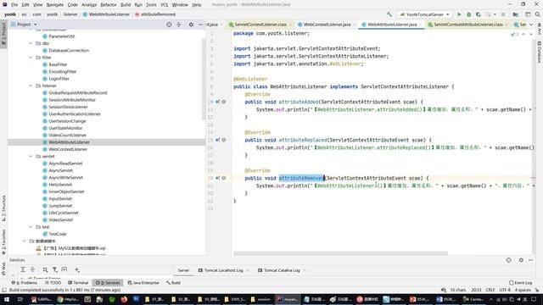Collapse the servlet package folder
The image size is (543, 305).
click(31, 156)
